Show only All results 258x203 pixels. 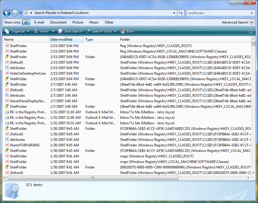coord(26,22)
